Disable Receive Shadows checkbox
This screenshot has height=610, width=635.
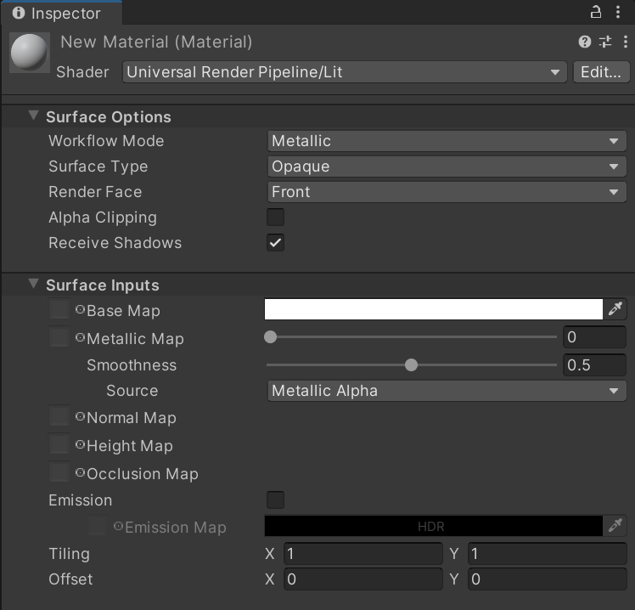(x=275, y=242)
